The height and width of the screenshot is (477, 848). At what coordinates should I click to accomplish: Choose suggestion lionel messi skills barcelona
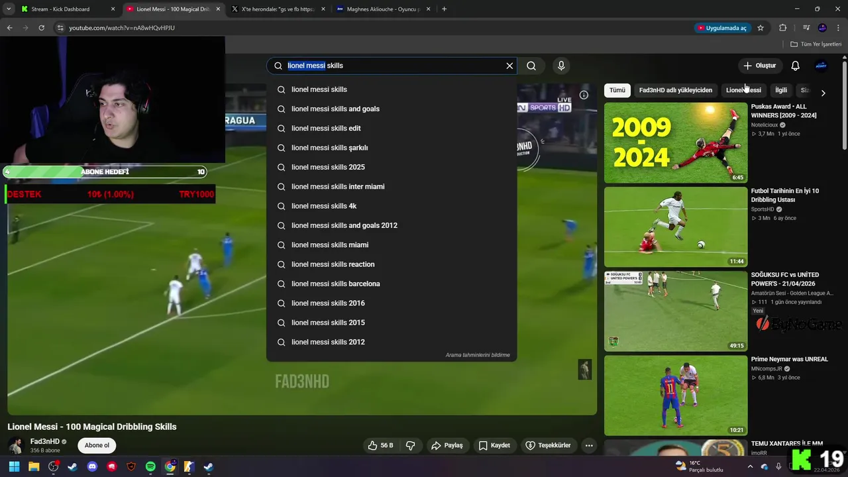click(392, 284)
